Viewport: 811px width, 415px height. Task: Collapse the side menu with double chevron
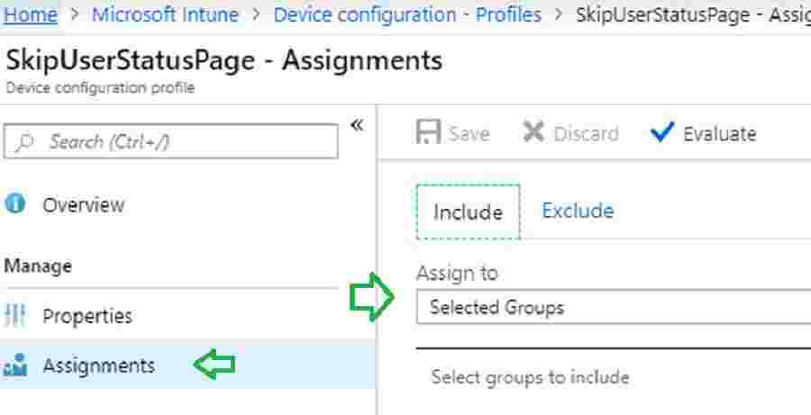click(357, 125)
